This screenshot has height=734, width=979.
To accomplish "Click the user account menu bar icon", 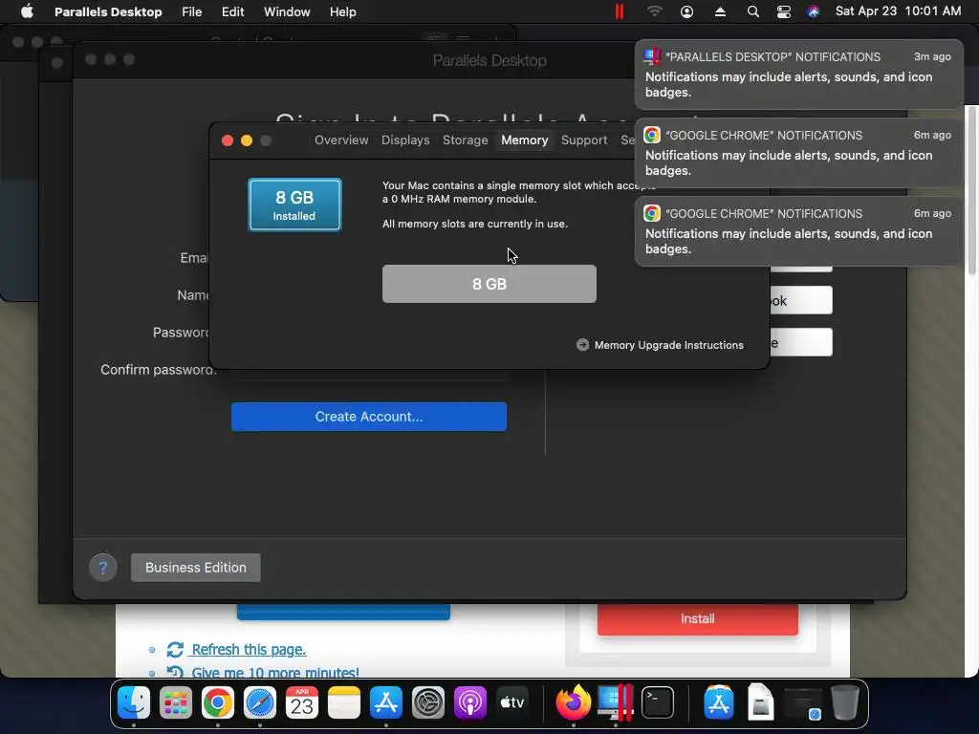I will [686, 11].
